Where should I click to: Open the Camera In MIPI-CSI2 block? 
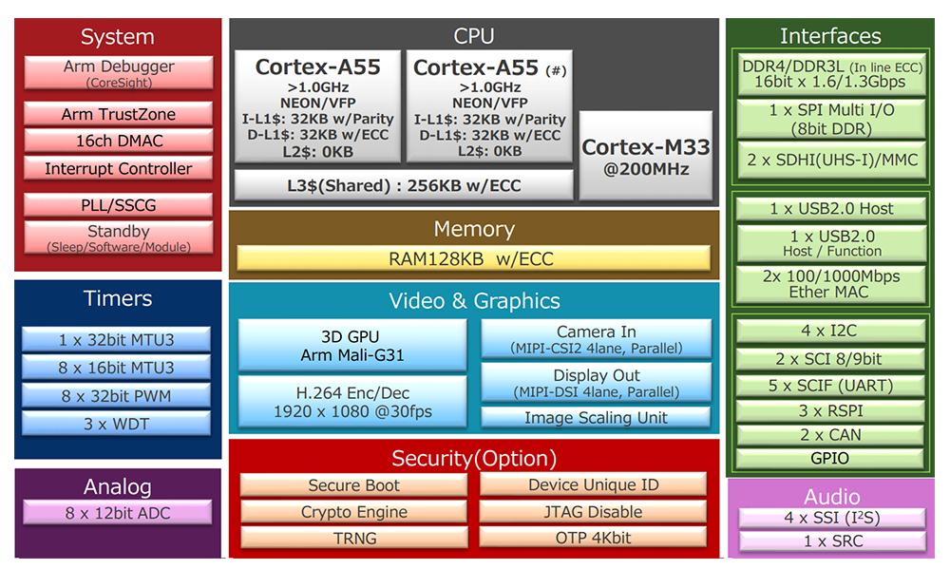(597, 338)
